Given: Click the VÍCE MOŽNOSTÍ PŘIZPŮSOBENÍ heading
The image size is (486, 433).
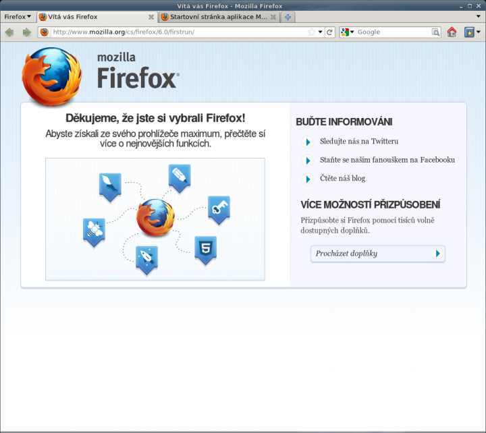Looking at the screenshot, I should pos(371,205).
